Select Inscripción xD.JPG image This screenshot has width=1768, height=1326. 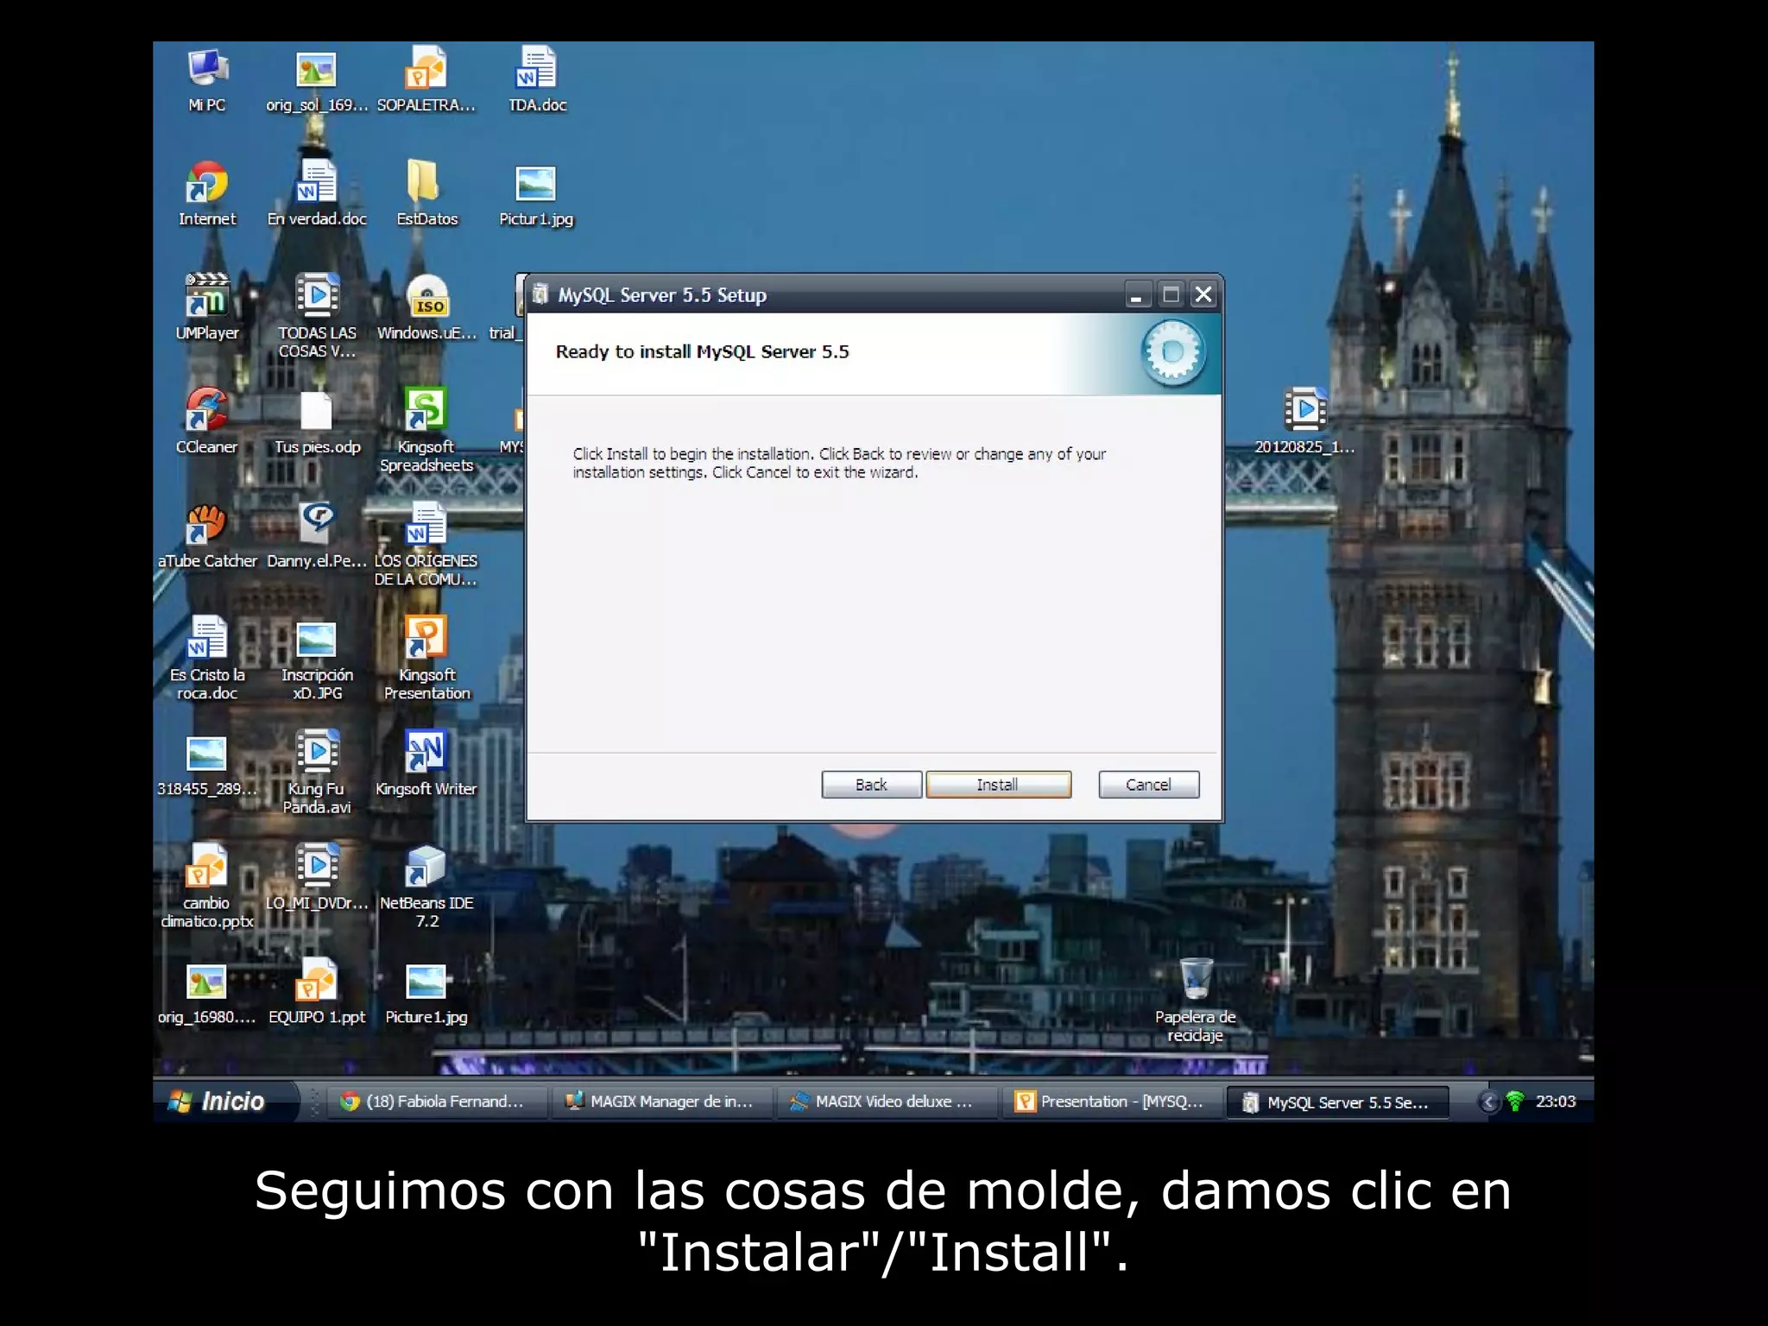click(317, 660)
